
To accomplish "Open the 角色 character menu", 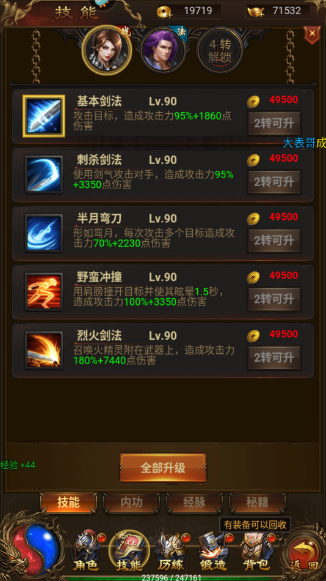I will point(86,552).
